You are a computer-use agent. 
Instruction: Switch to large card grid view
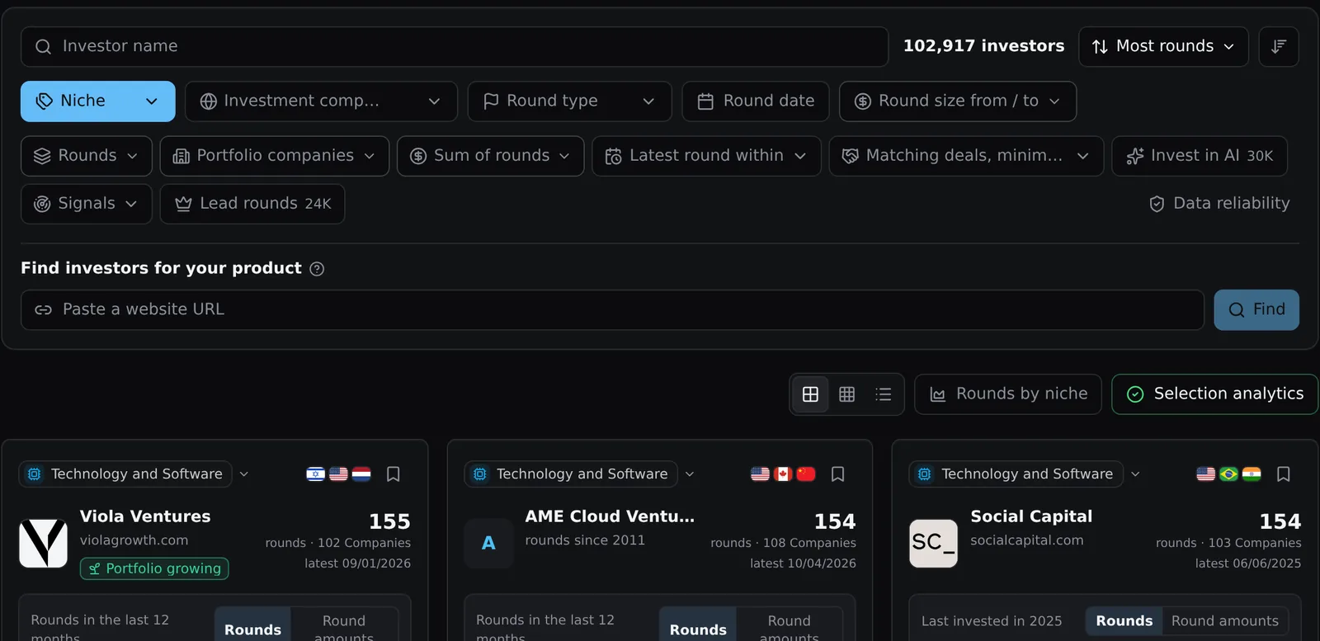[x=810, y=394]
